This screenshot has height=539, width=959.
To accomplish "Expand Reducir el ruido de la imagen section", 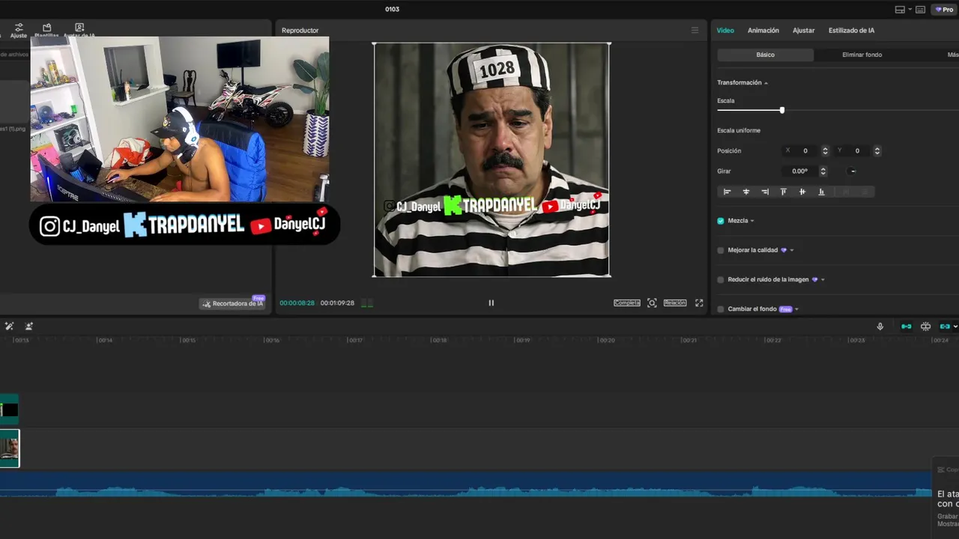I will (823, 279).
